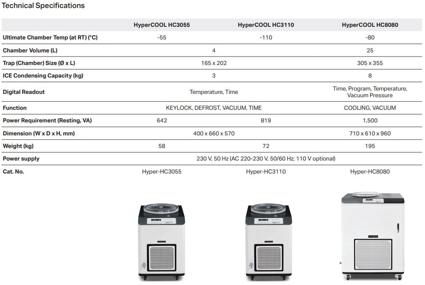Click the Power Requirement row label
The width and height of the screenshot is (425, 285).
click(47, 121)
